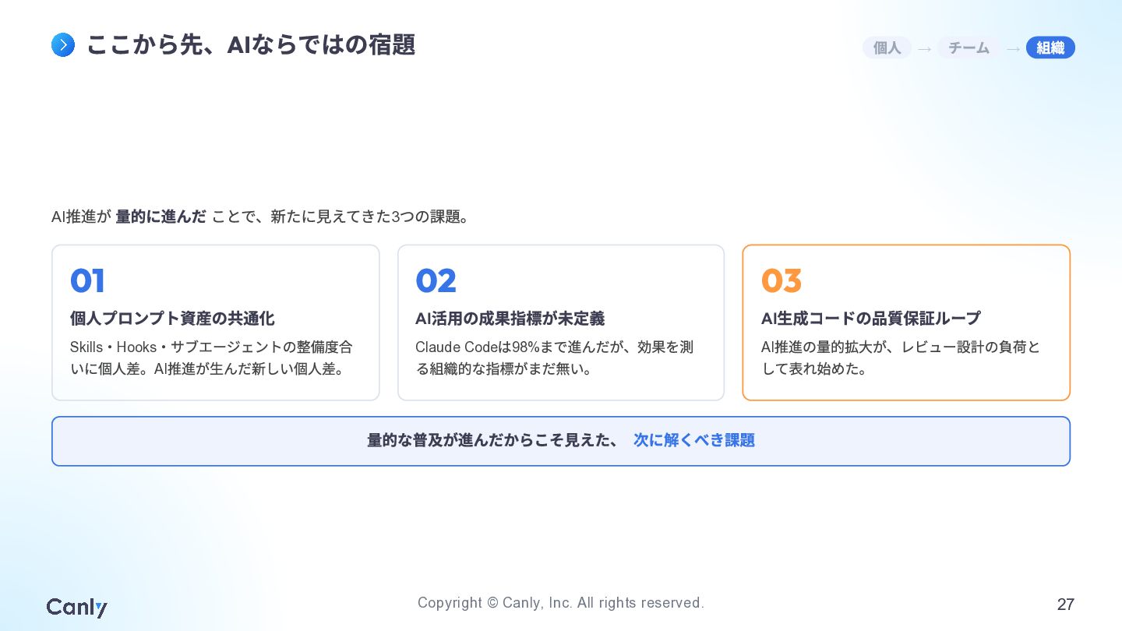Click the Skills・Hooks description on card 01
This screenshot has height=631, width=1122.
pos(211,358)
